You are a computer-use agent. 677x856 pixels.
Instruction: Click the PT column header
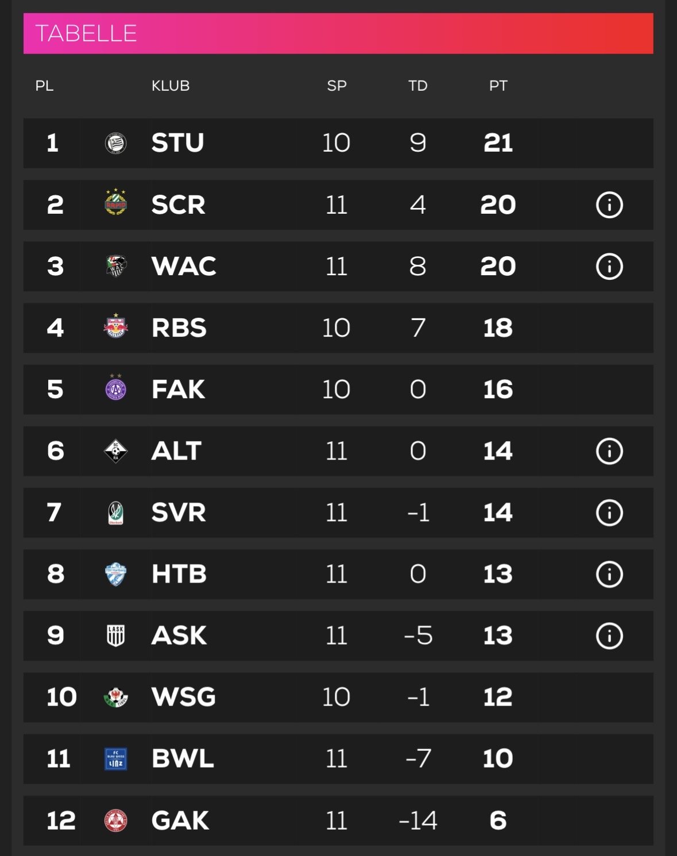[x=498, y=86]
